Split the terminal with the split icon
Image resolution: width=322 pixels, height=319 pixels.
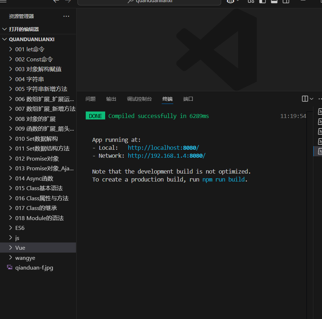click(305, 99)
